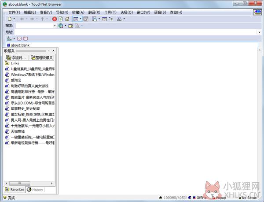Click the No Security status bar entry
264x202 pixels.
click(x=248, y=198)
